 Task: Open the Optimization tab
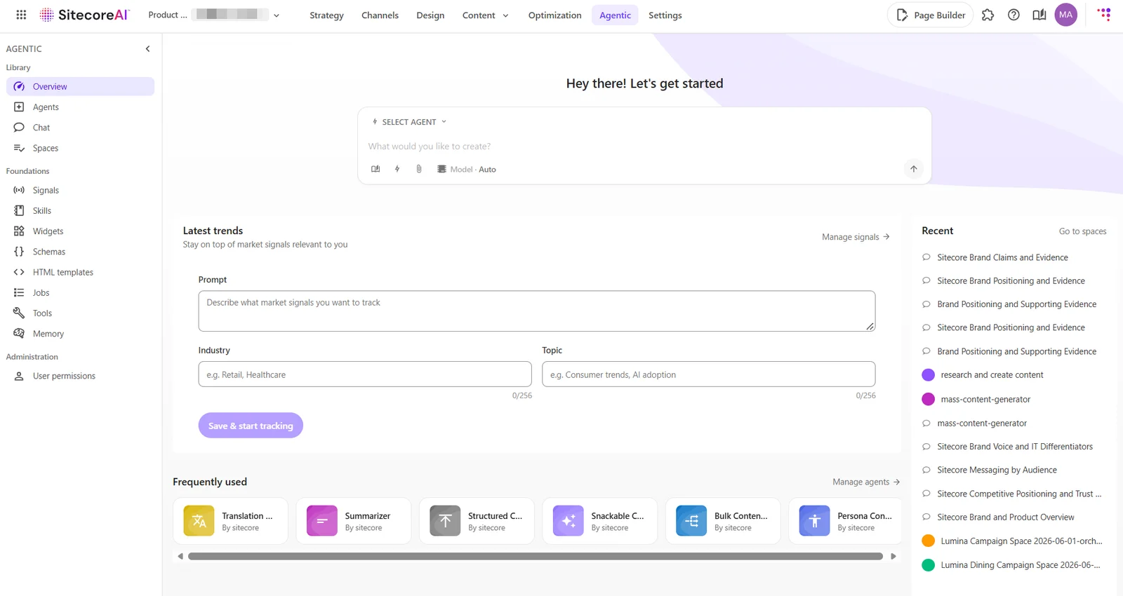point(554,15)
